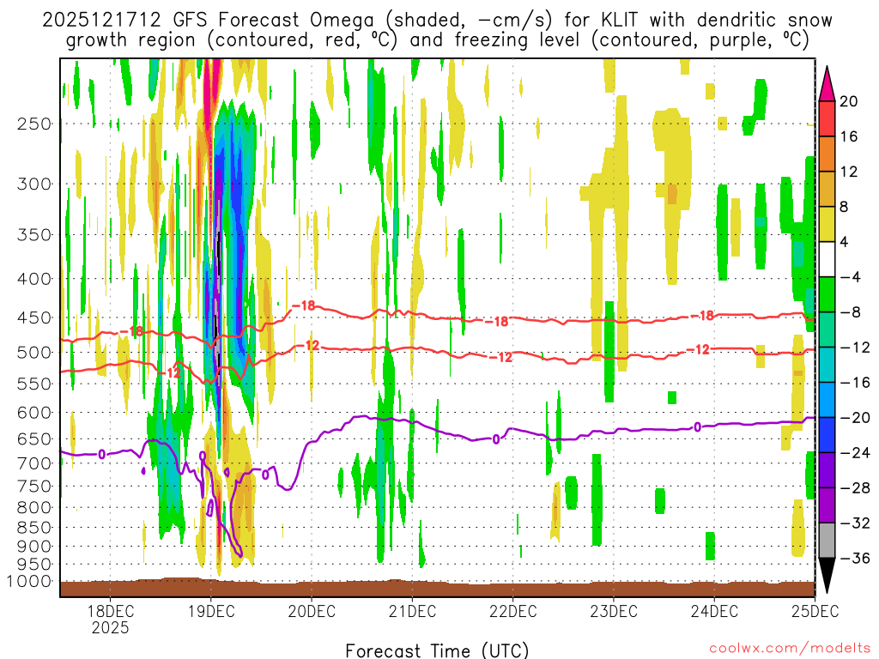Select the red 16-20 color swatch

[x=827, y=118]
